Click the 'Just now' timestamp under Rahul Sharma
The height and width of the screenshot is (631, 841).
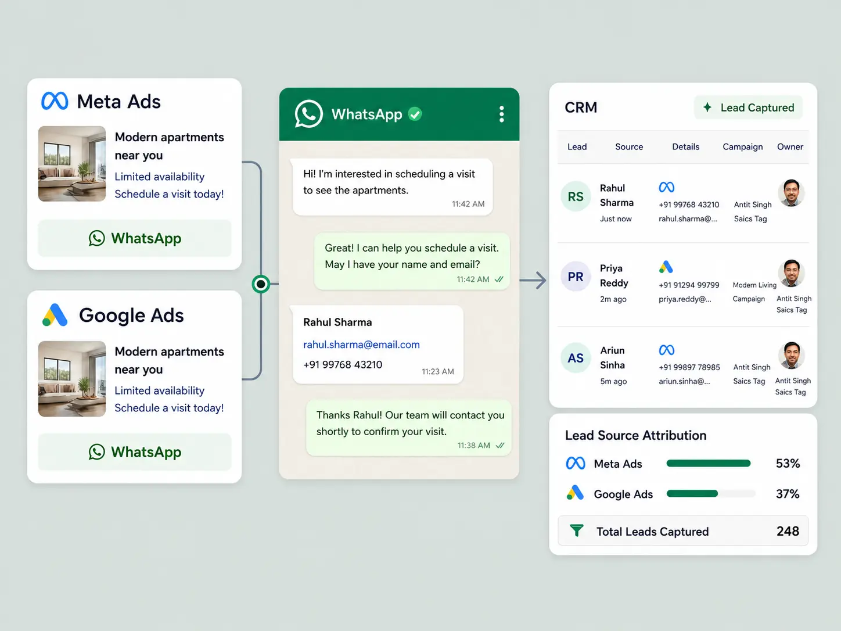[616, 219]
